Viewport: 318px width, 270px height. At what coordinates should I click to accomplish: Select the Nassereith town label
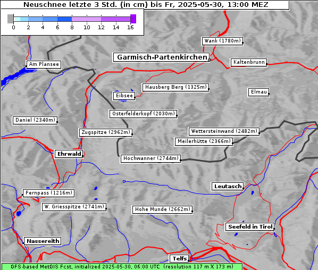[43, 241]
